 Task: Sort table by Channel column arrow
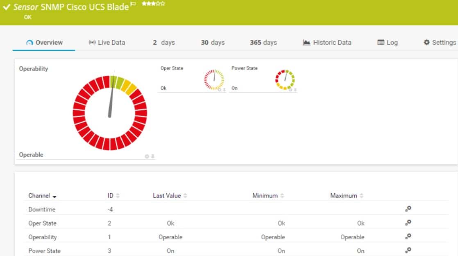pos(54,197)
